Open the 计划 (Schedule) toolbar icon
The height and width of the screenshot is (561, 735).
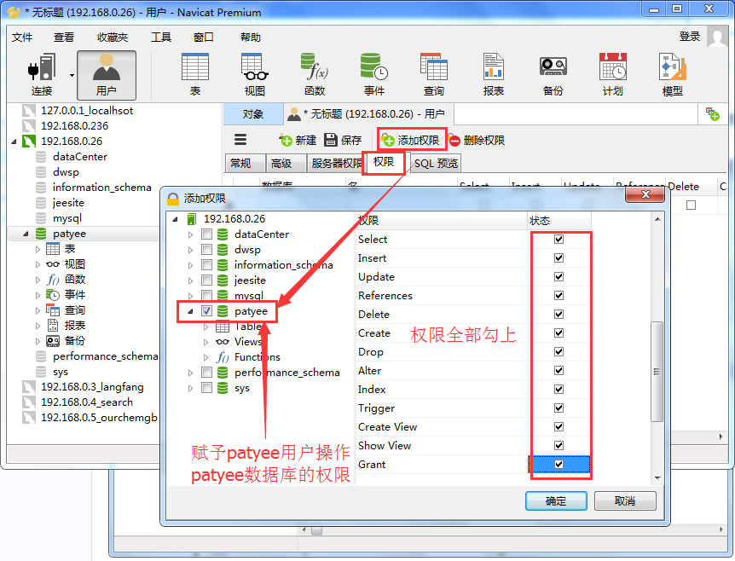(613, 74)
